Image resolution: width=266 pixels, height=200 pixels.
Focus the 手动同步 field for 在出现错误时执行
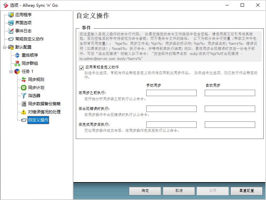pyautogui.click(x=171, y=109)
